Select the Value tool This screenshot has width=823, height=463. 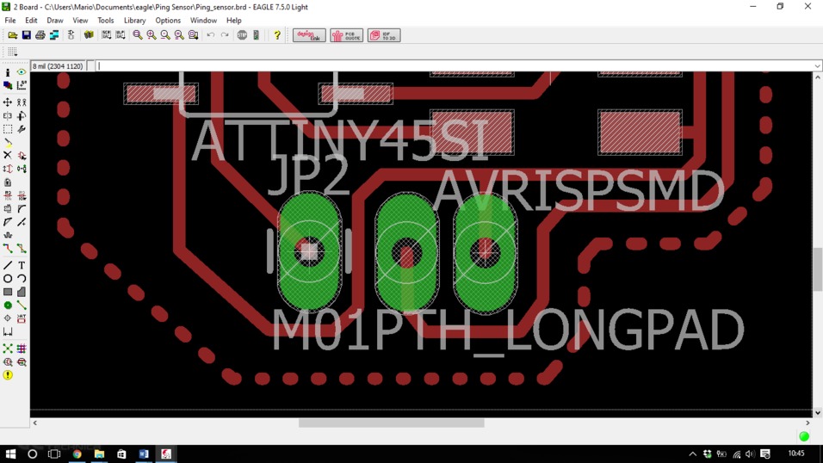[22, 196]
